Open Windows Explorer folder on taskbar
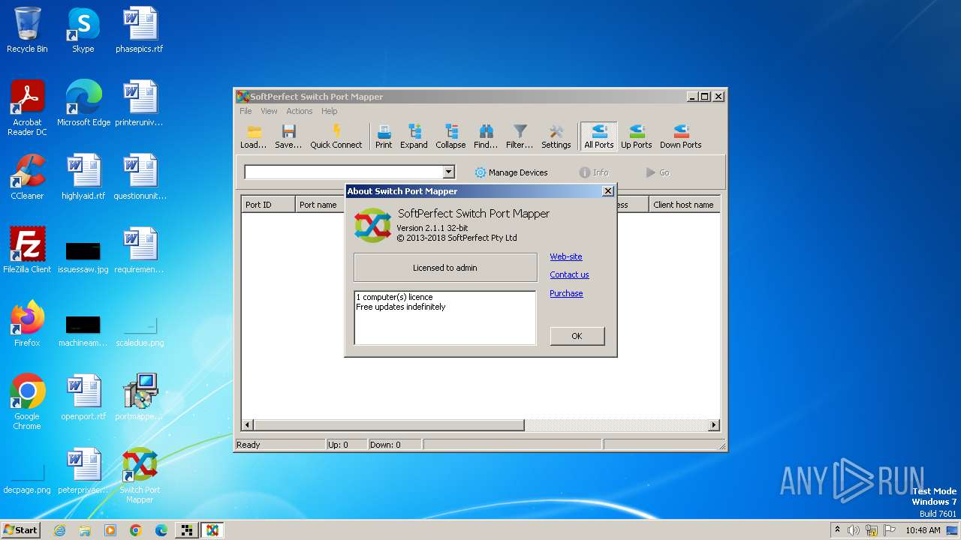This screenshot has width=961, height=540. point(85,530)
